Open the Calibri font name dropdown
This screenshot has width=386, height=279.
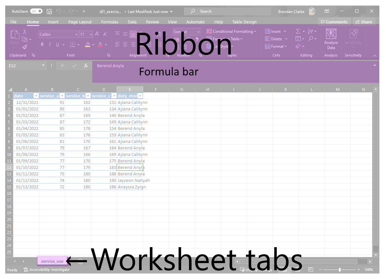[x=76, y=34]
